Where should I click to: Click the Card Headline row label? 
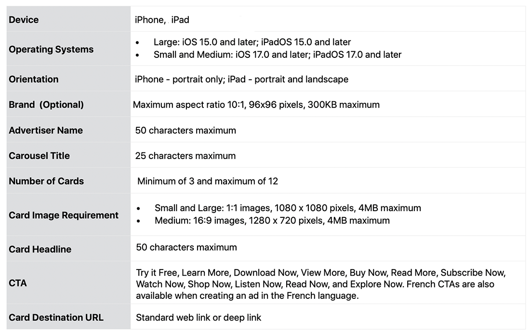pyautogui.click(x=40, y=249)
